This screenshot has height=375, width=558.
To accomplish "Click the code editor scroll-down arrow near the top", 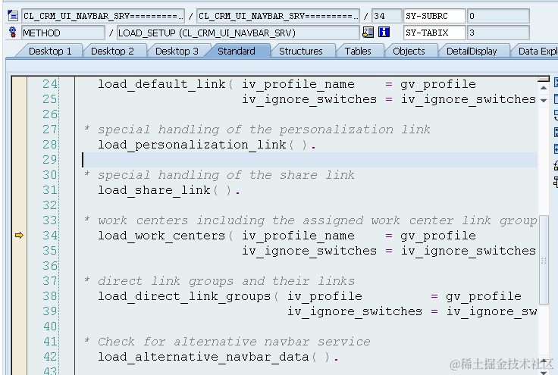I will pos(544,101).
